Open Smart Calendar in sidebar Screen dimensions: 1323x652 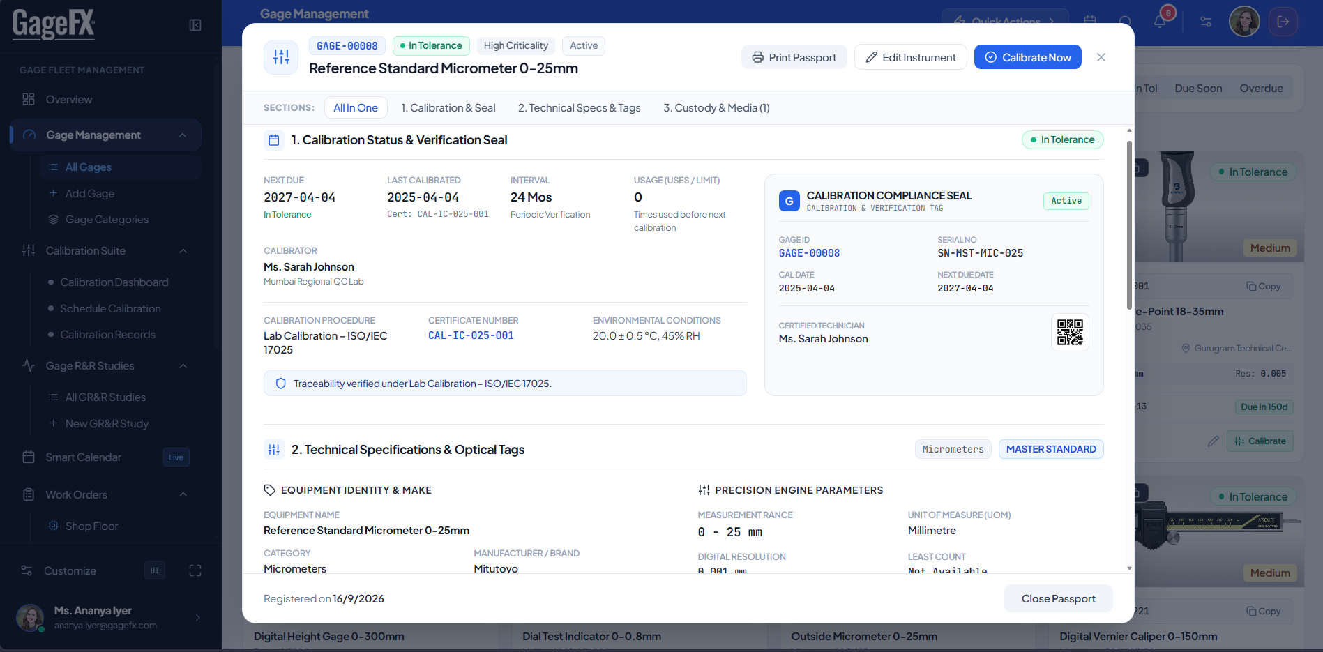pyautogui.click(x=84, y=457)
